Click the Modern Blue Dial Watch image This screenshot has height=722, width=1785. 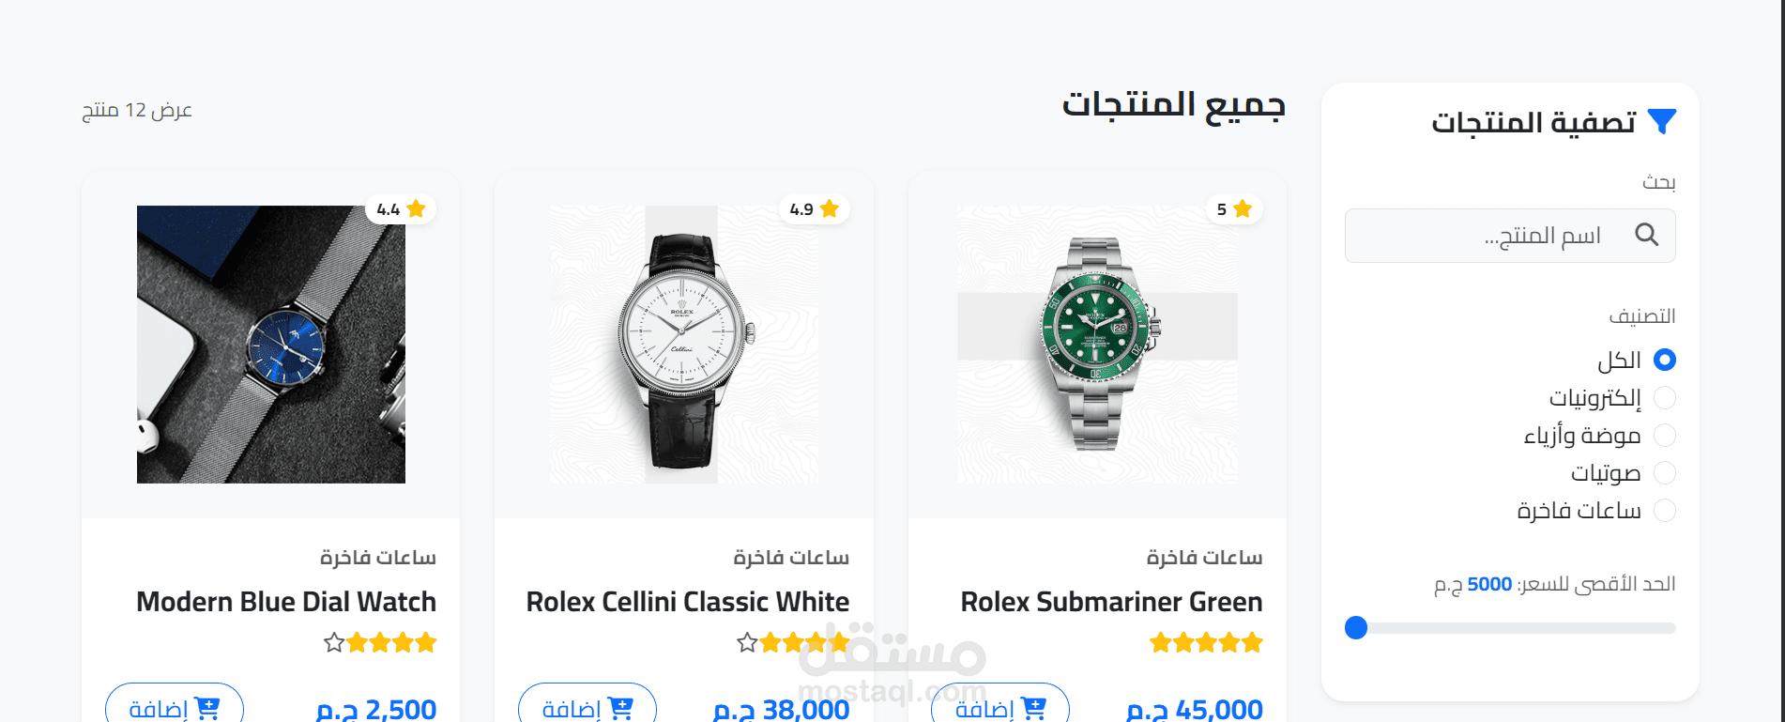pos(271,345)
